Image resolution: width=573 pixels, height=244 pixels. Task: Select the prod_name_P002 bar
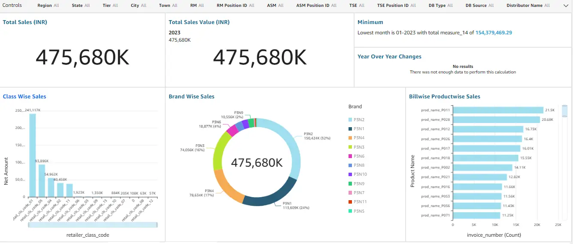pyautogui.click(x=483, y=168)
